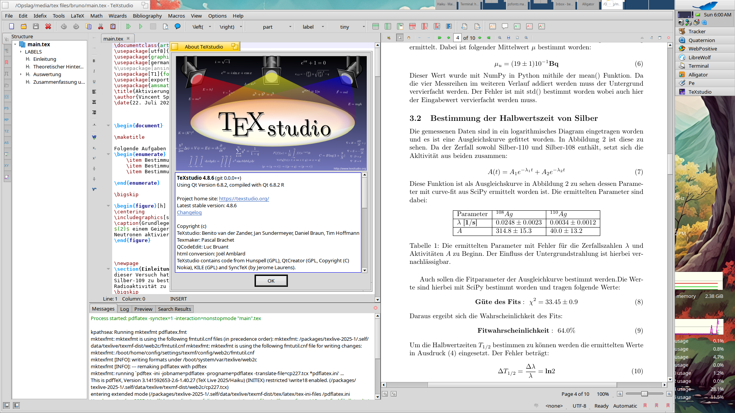735x413 pixels.
Task: Switch to the Search Results tab
Action: pos(174,309)
